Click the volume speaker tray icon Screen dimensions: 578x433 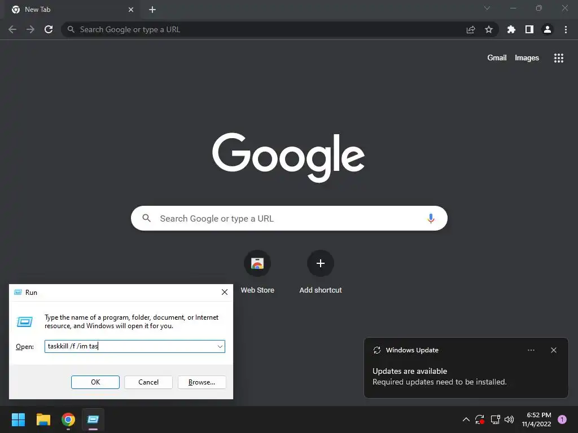pos(509,419)
